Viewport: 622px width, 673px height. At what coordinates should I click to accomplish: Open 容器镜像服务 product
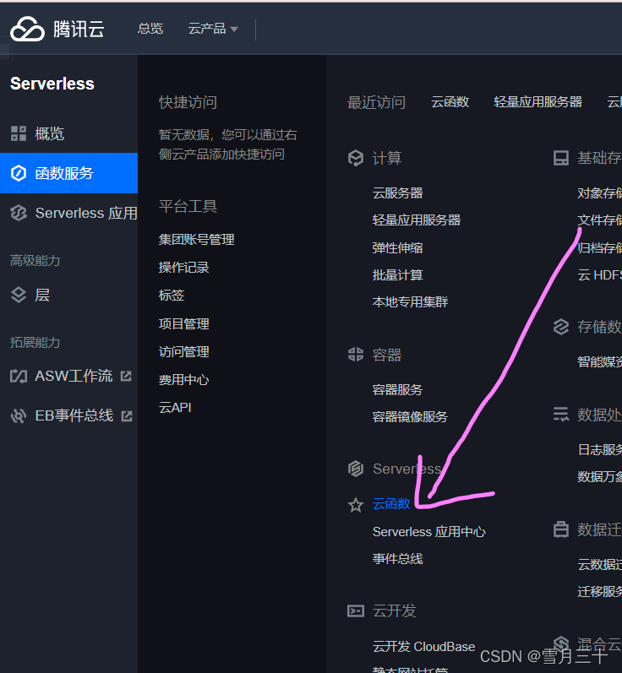(x=410, y=417)
